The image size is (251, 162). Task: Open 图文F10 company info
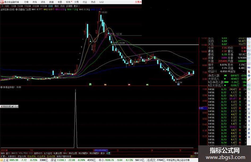(x=194, y=156)
